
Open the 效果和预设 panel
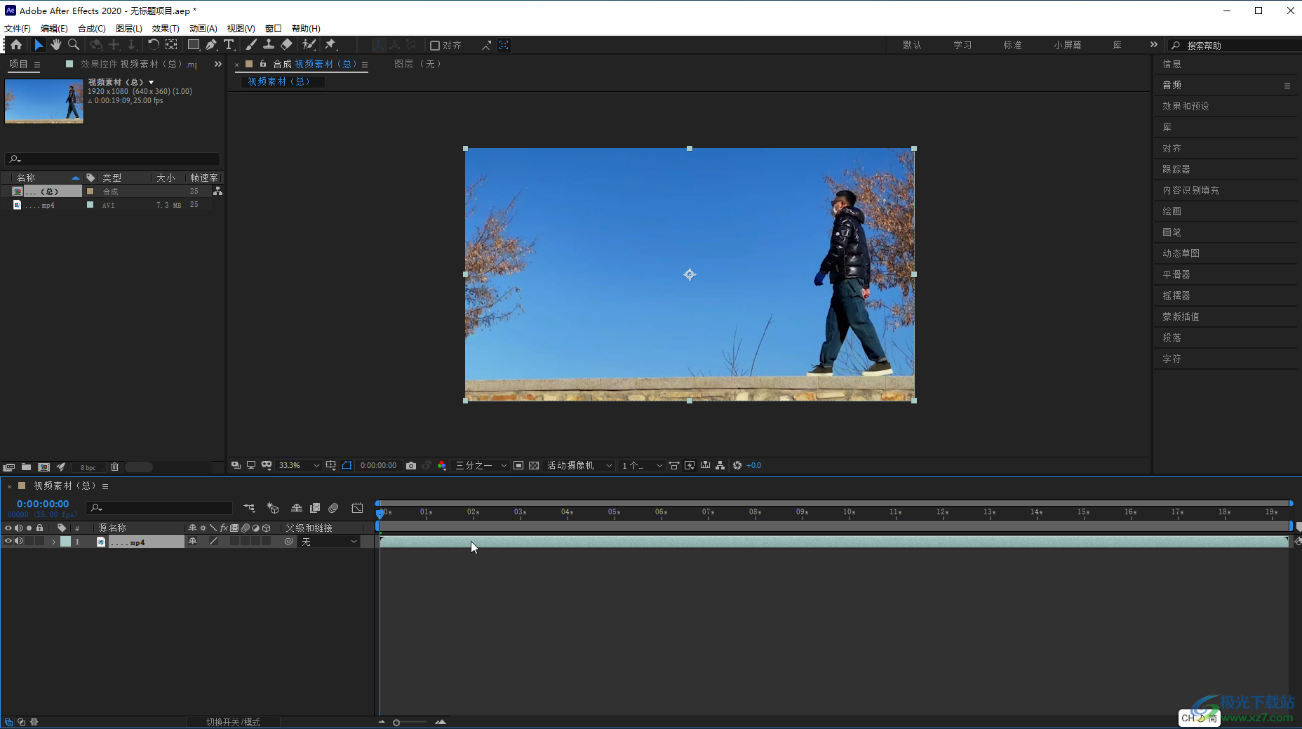pyautogui.click(x=1186, y=106)
